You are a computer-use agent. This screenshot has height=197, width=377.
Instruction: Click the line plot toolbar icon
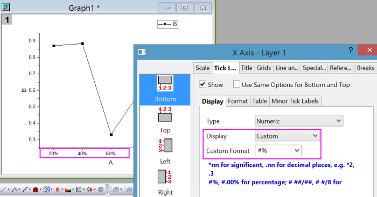click(x=3, y=189)
